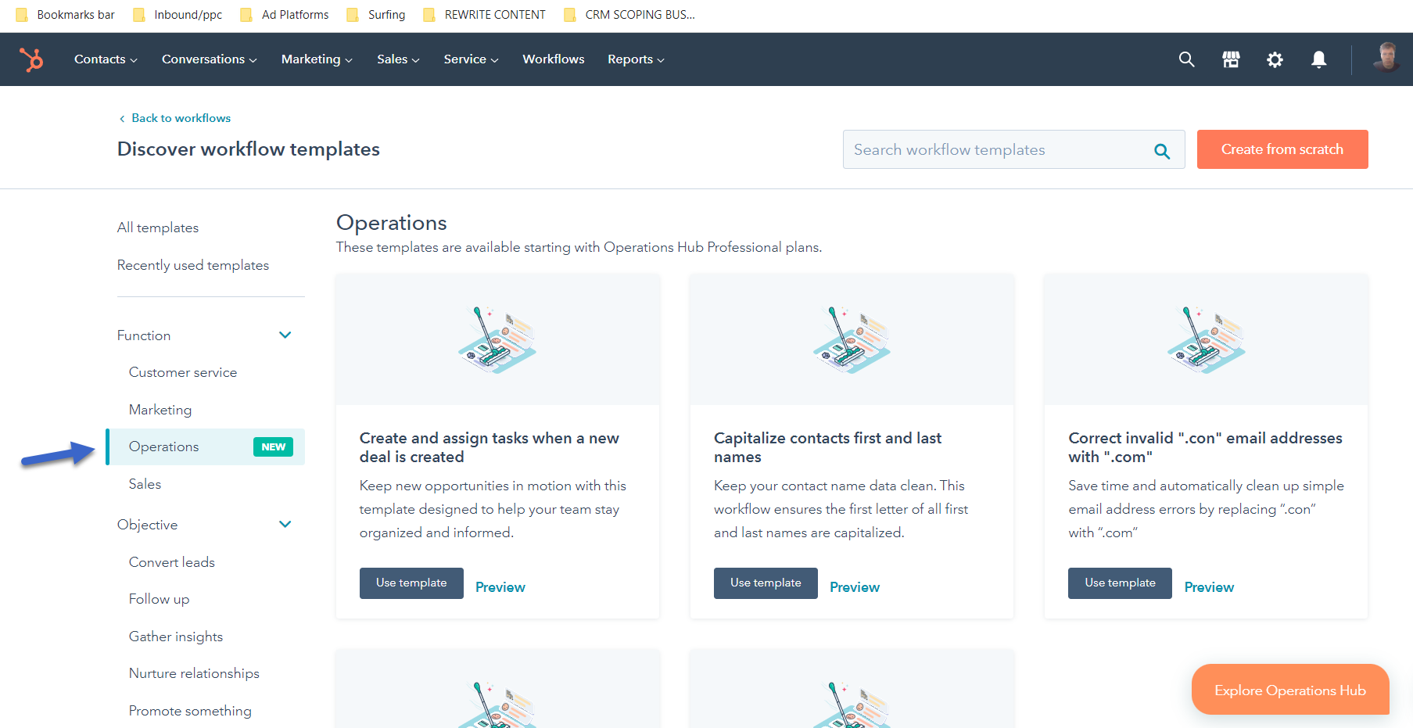Click the magnifier inside the template search bar

(1161, 149)
